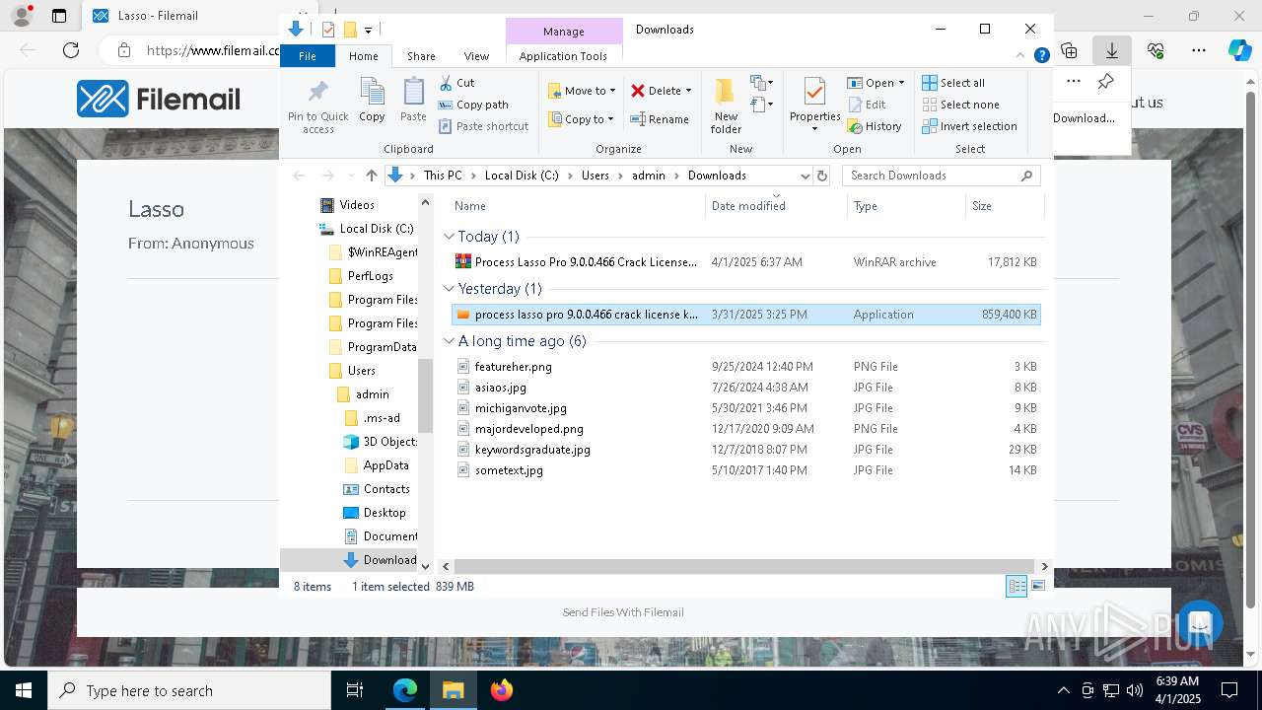1262x710 pixels.
Task: Select the Share ribbon tab
Action: [421, 56]
